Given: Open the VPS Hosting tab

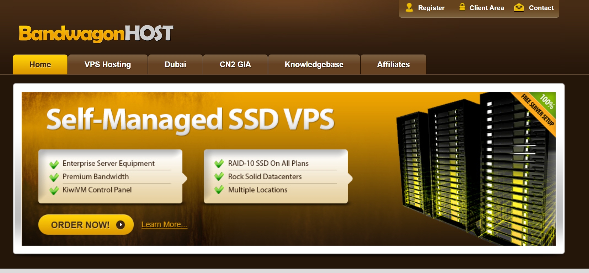Looking at the screenshot, I should coord(108,65).
